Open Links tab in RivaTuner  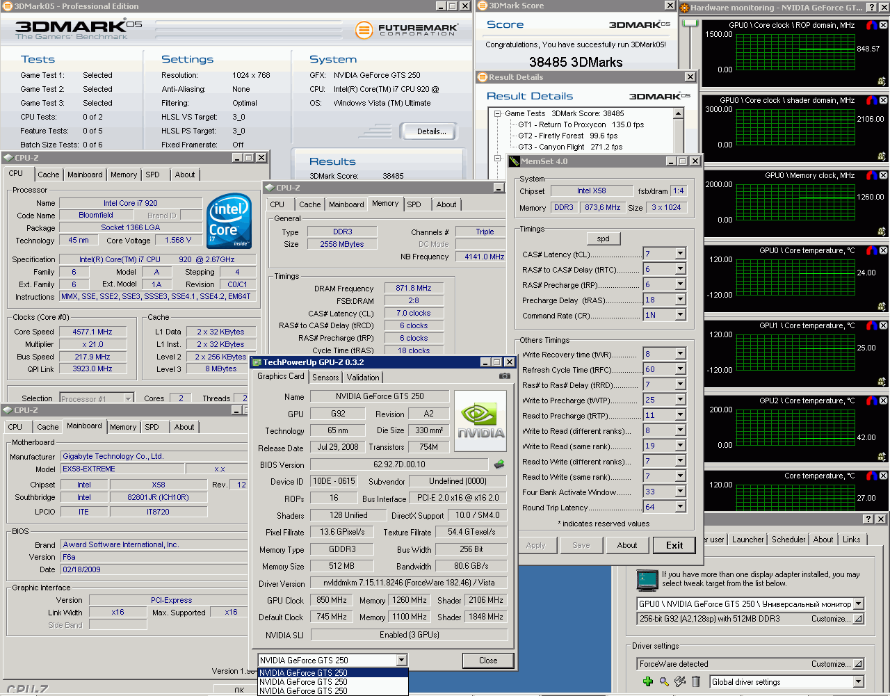click(851, 540)
